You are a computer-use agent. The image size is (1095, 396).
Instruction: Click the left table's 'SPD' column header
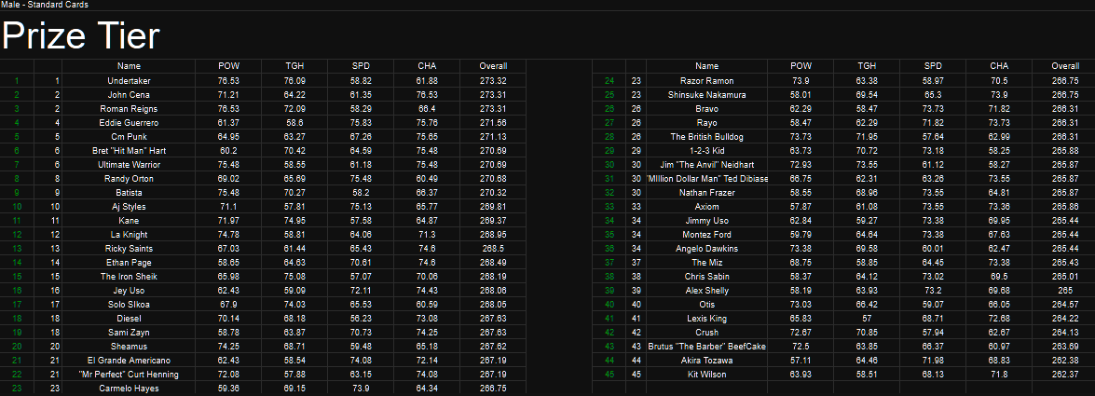point(361,66)
